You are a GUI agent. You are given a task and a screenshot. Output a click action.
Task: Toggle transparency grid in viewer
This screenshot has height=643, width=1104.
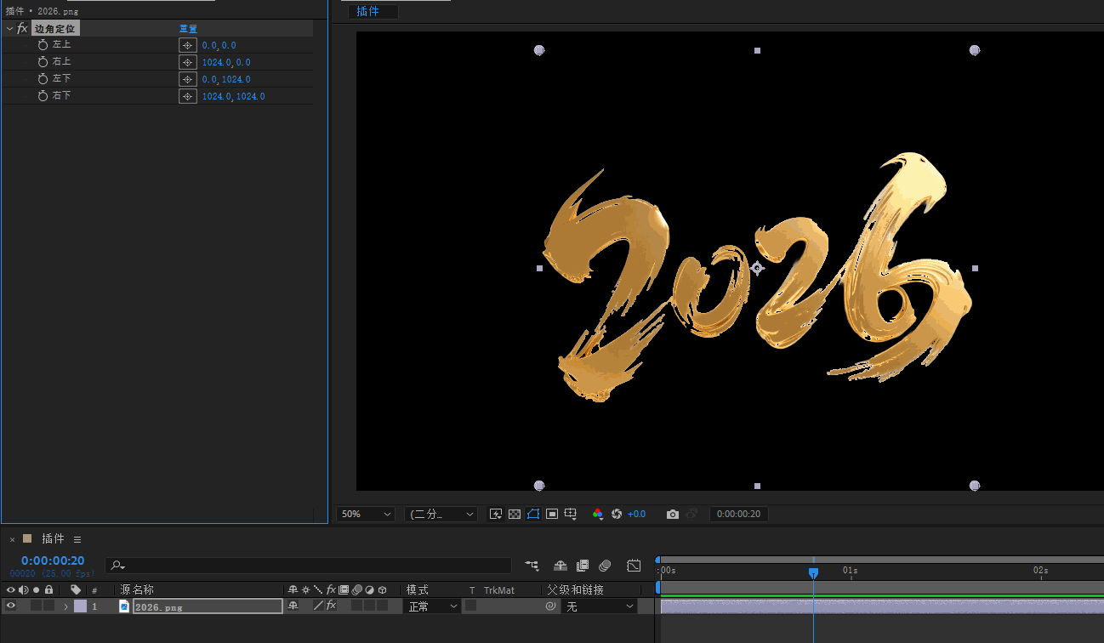(x=515, y=514)
